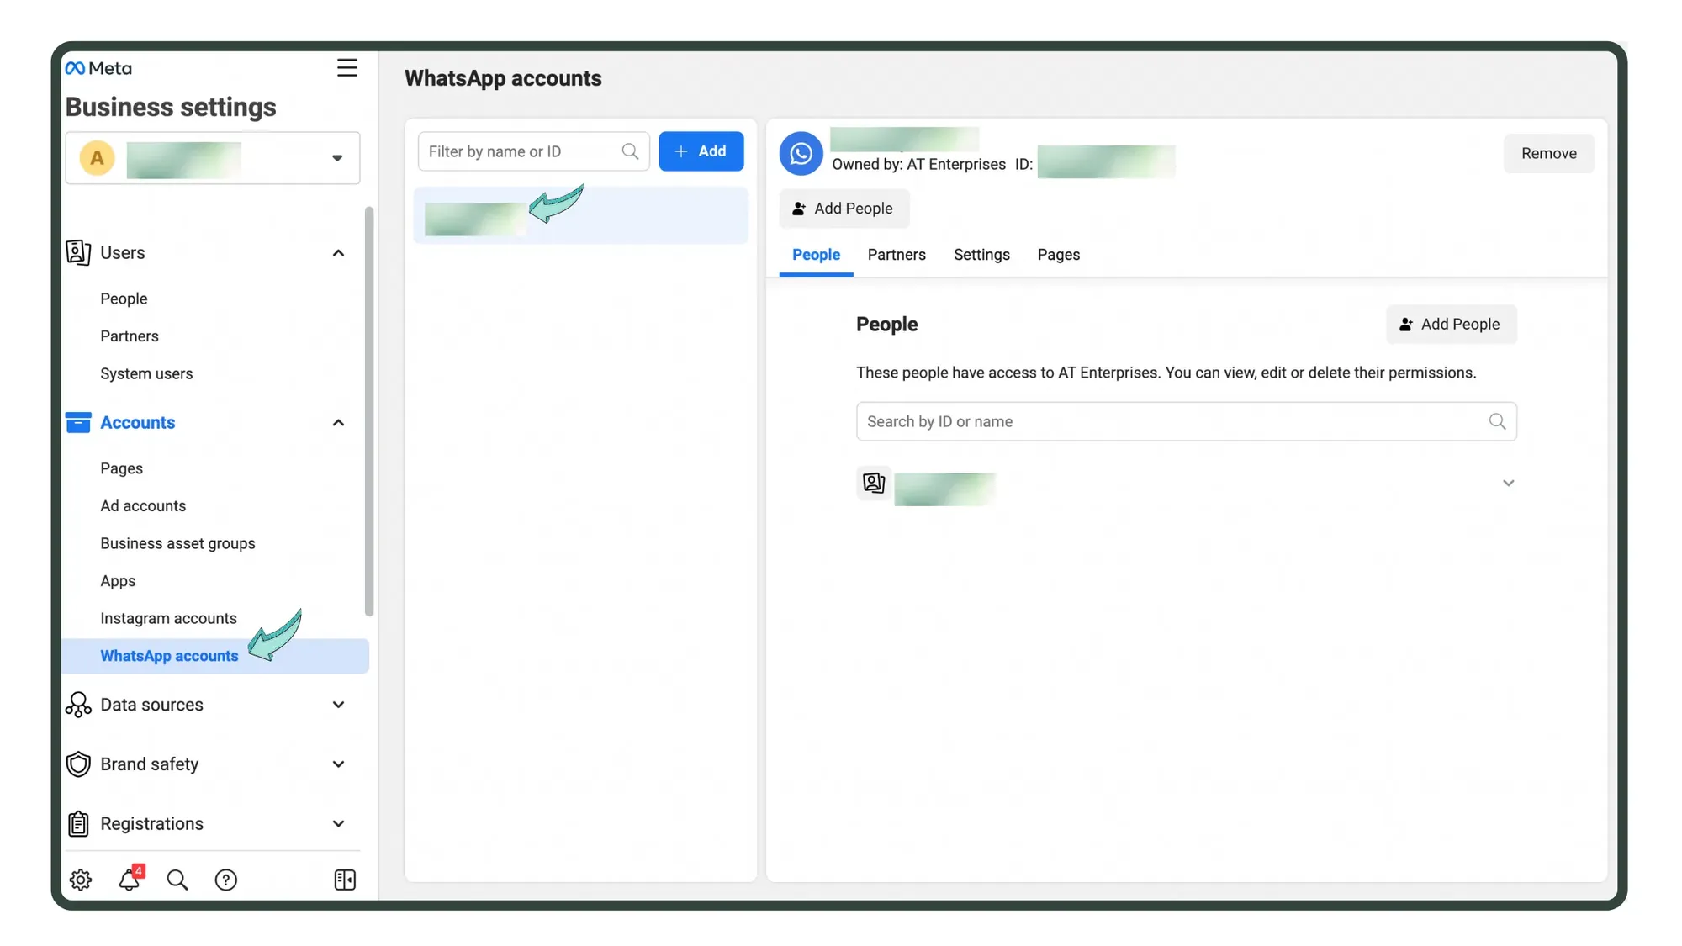This screenshot has height=946, width=1682.
Task: Expand the person row in People list
Action: coord(1508,483)
